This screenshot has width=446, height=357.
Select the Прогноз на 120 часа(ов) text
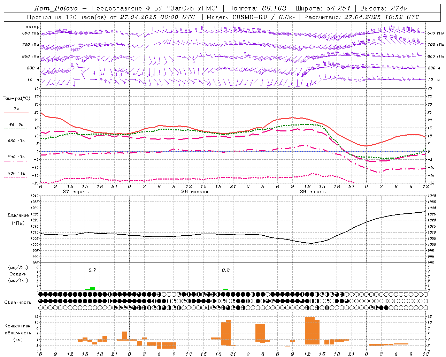pos(67,17)
